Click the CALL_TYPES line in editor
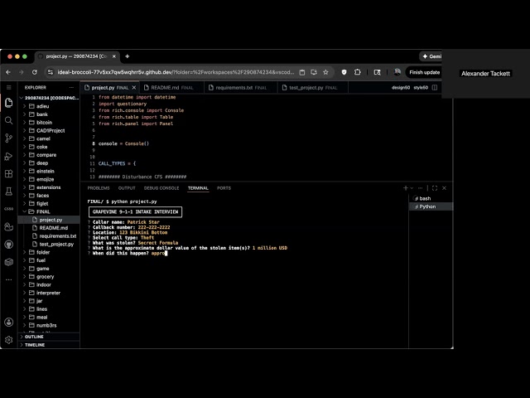Screen dimensions: 530x398 coord(117,163)
